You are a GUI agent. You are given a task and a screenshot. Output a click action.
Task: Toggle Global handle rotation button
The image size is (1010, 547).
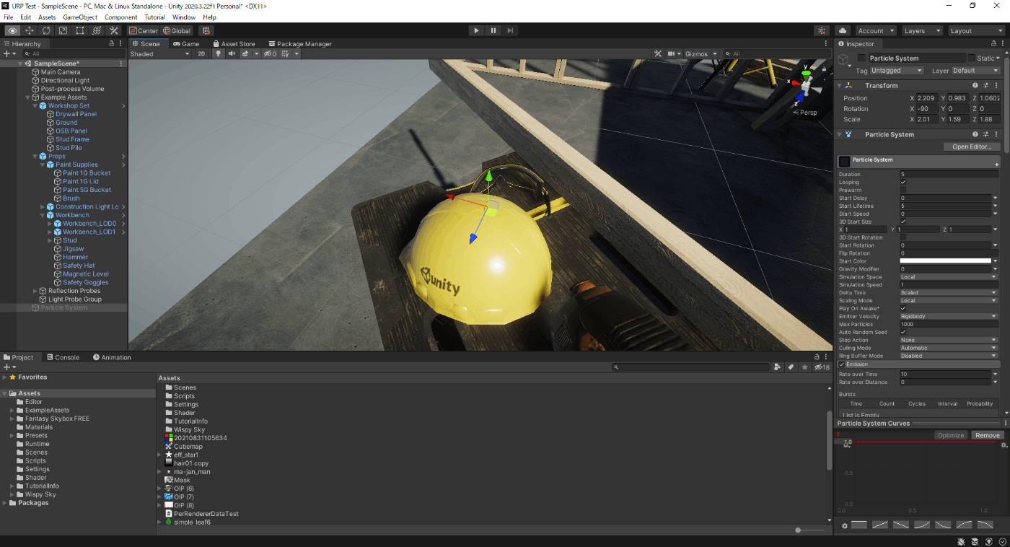point(177,30)
